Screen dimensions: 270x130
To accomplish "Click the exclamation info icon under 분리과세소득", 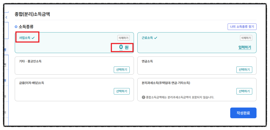I will click(143, 97).
